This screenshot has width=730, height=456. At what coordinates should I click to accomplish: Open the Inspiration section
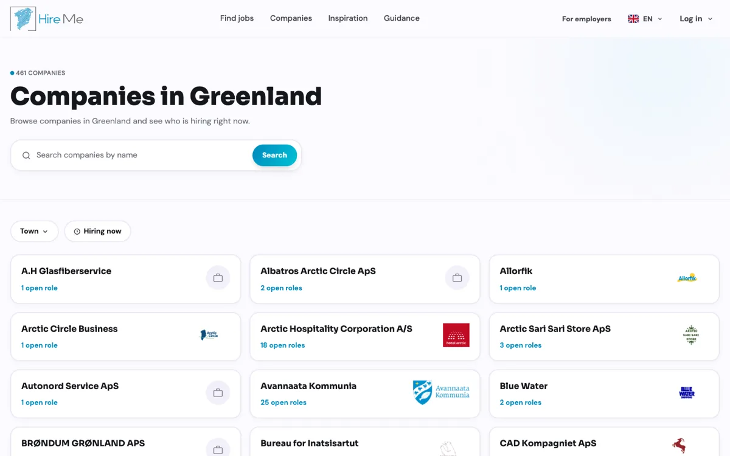point(348,18)
